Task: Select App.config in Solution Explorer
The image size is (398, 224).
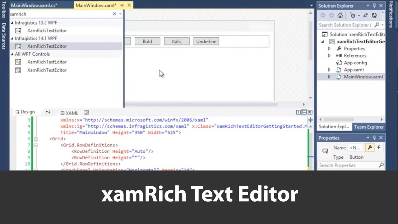Action: pyautogui.click(x=355, y=63)
